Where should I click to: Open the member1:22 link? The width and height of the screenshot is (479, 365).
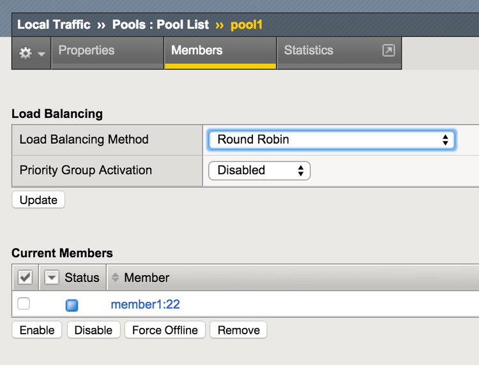pos(145,304)
